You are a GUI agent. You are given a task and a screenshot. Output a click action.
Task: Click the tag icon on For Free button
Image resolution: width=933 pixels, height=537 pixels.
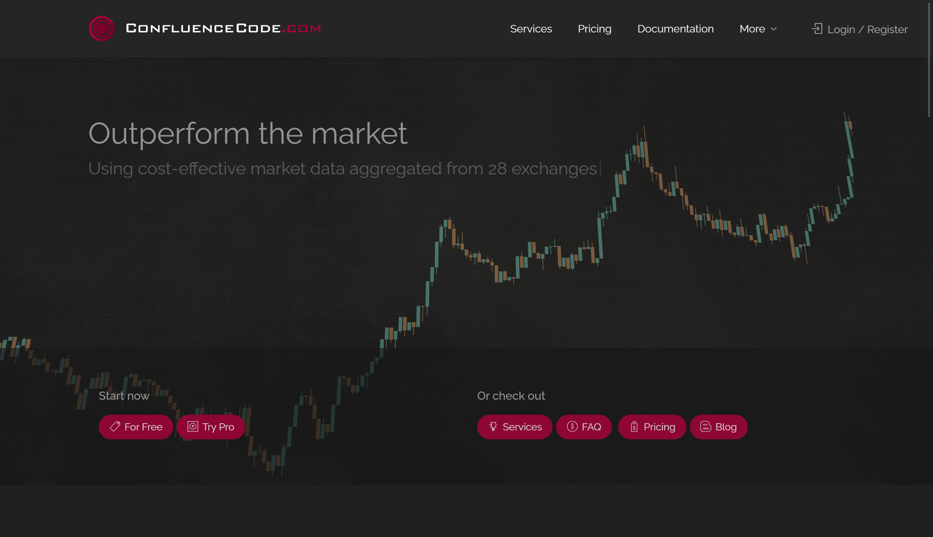tap(115, 426)
